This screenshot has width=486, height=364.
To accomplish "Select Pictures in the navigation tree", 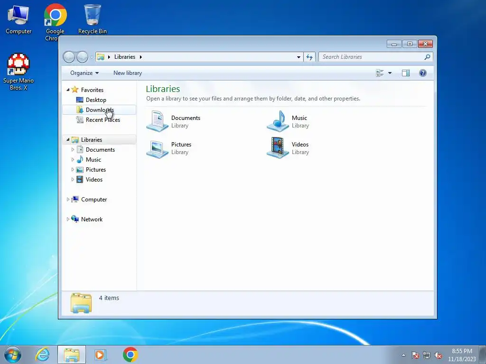I will pos(95,170).
